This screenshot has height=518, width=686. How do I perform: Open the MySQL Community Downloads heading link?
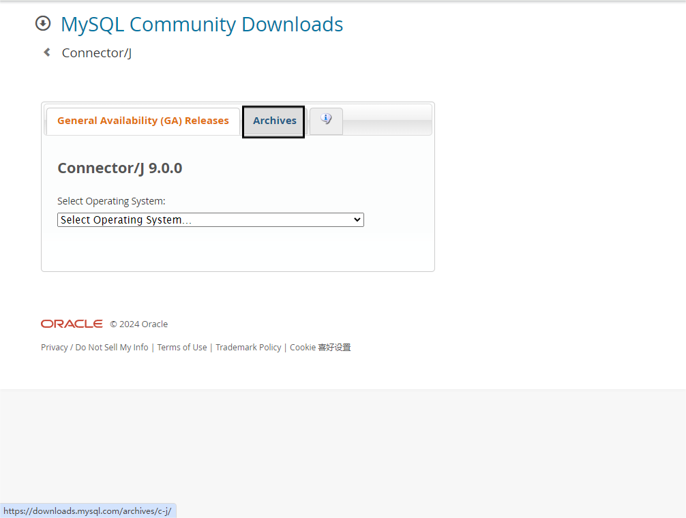(202, 25)
